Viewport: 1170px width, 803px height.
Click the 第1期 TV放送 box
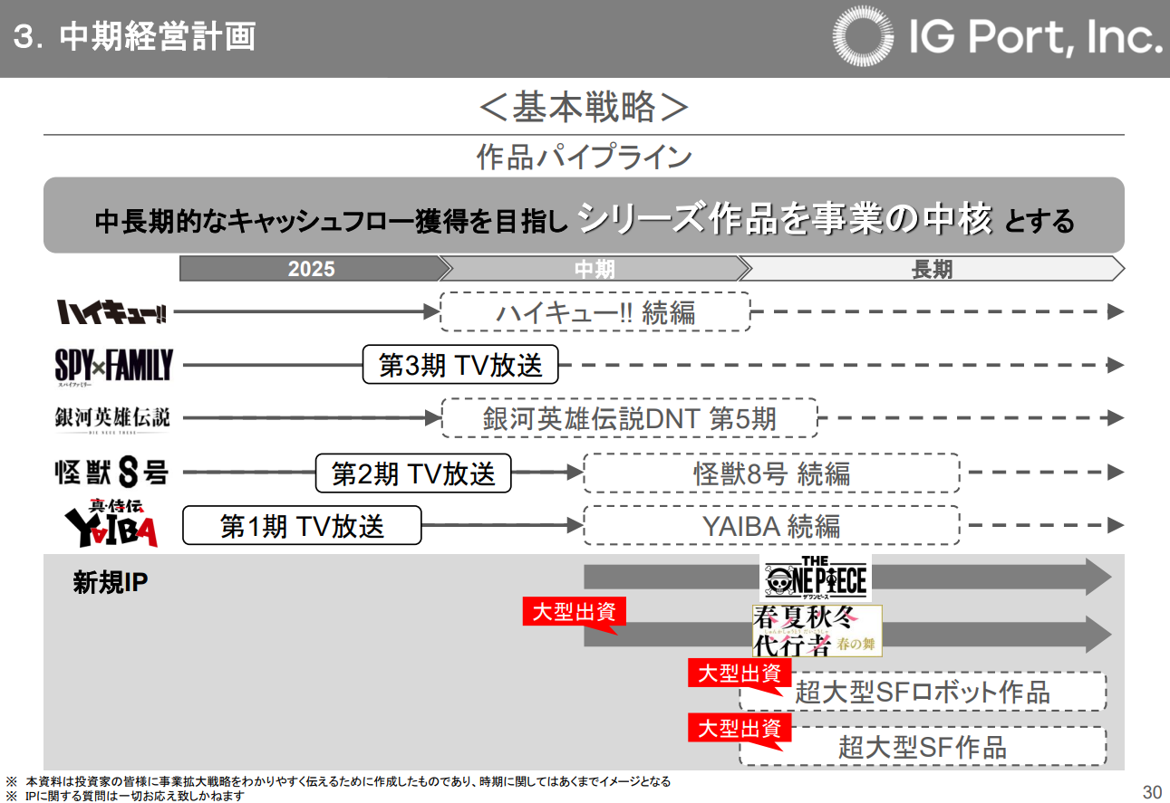click(x=302, y=526)
